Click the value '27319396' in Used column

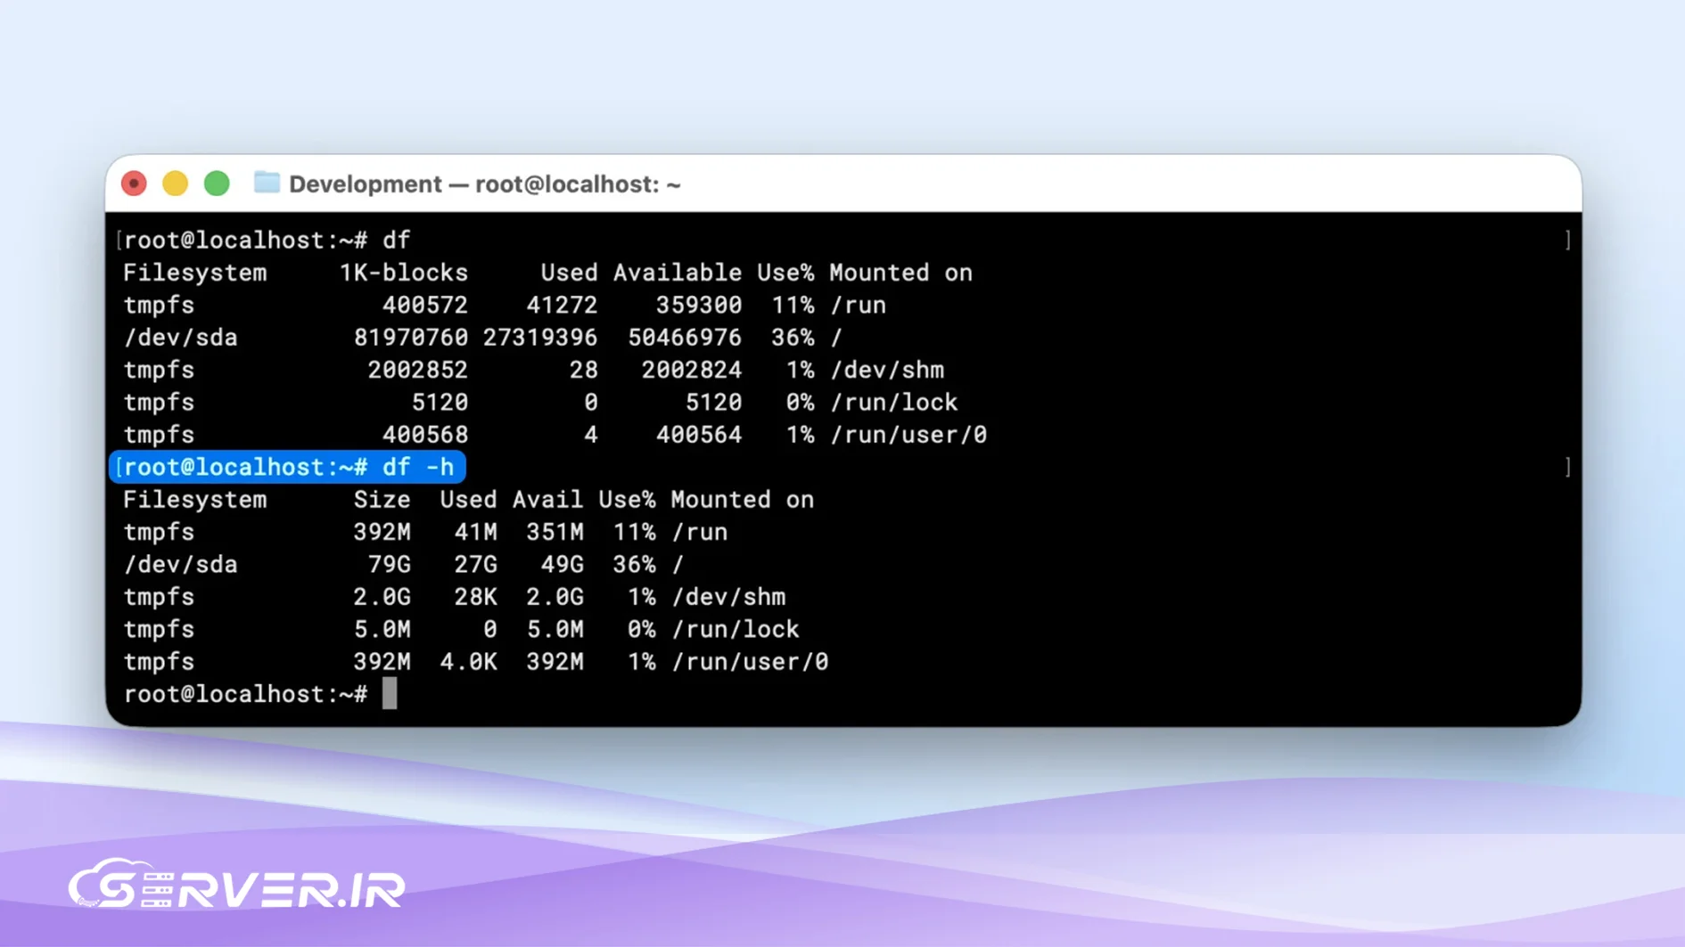click(540, 338)
